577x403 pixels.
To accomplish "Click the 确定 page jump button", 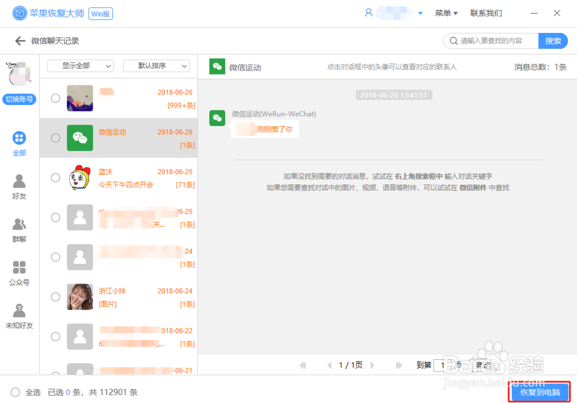I will click(483, 365).
